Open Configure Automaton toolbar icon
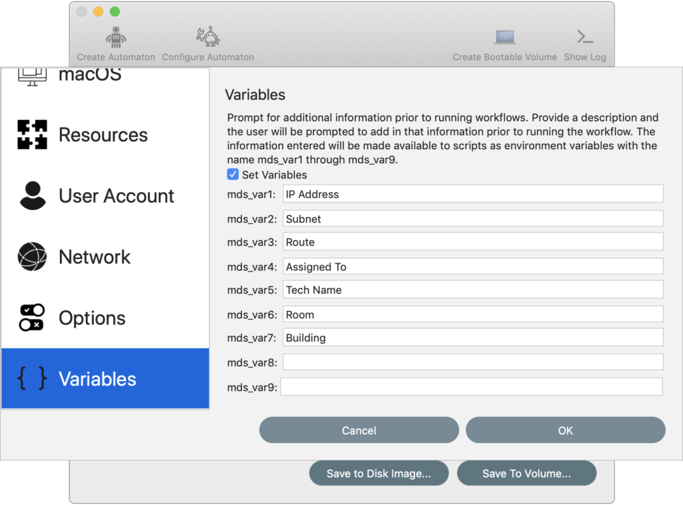Image resolution: width=683 pixels, height=505 pixels. [x=208, y=37]
